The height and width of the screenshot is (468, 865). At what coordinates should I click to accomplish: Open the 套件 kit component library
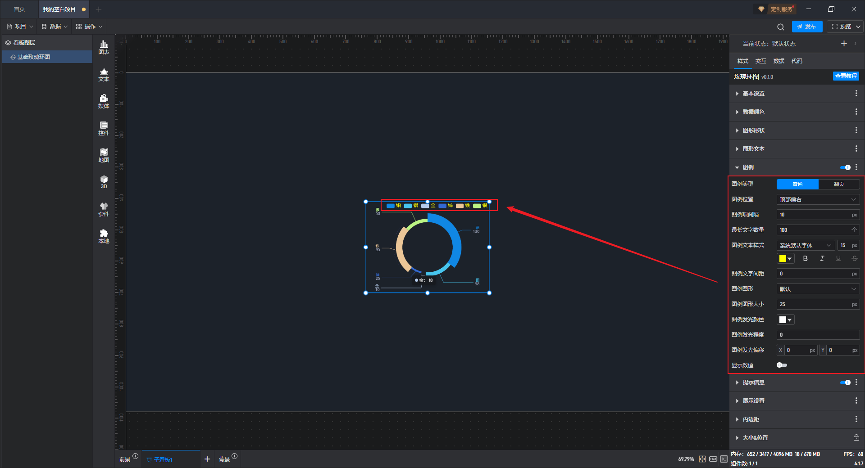click(x=104, y=209)
